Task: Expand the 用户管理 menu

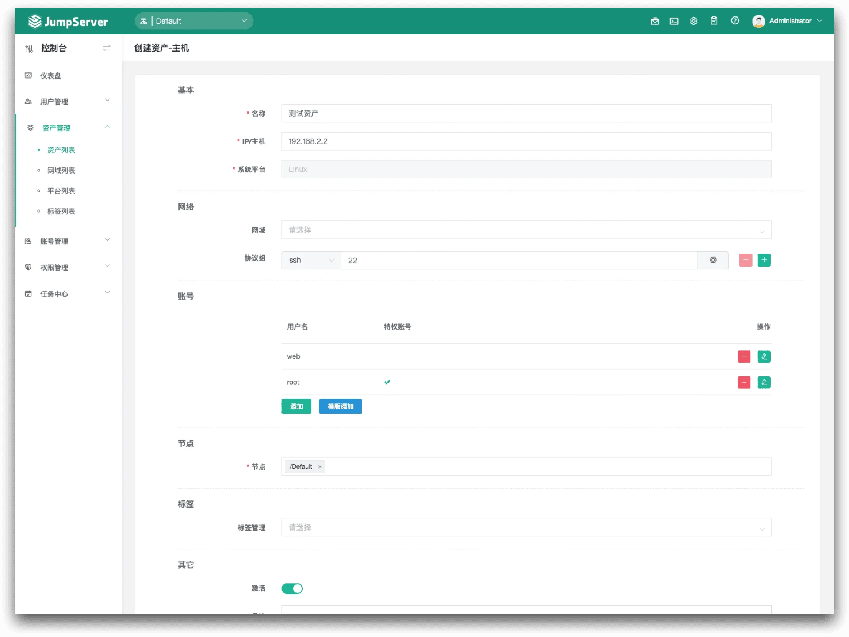Action: coord(107,100)
